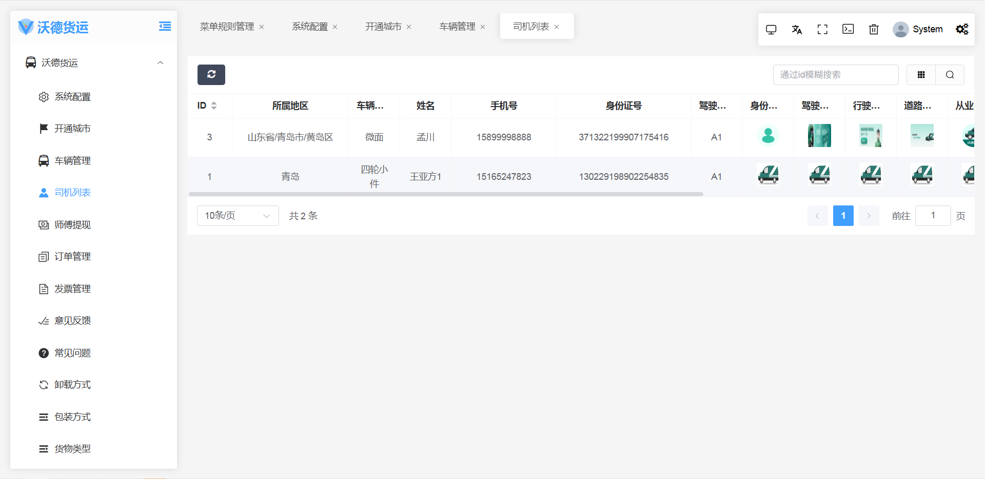
Task: Collapse the sidebar menu with the fold icon
Action: click(165, 27)
